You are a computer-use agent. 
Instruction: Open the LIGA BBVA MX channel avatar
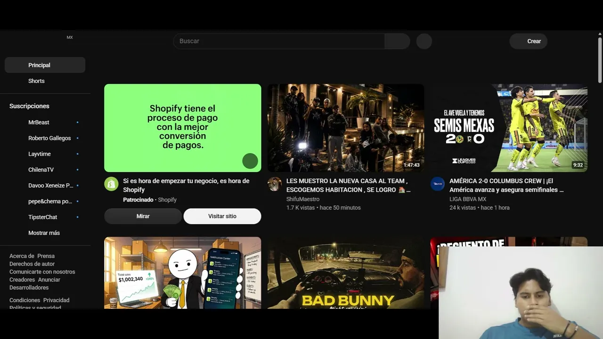tap(438, 184)
